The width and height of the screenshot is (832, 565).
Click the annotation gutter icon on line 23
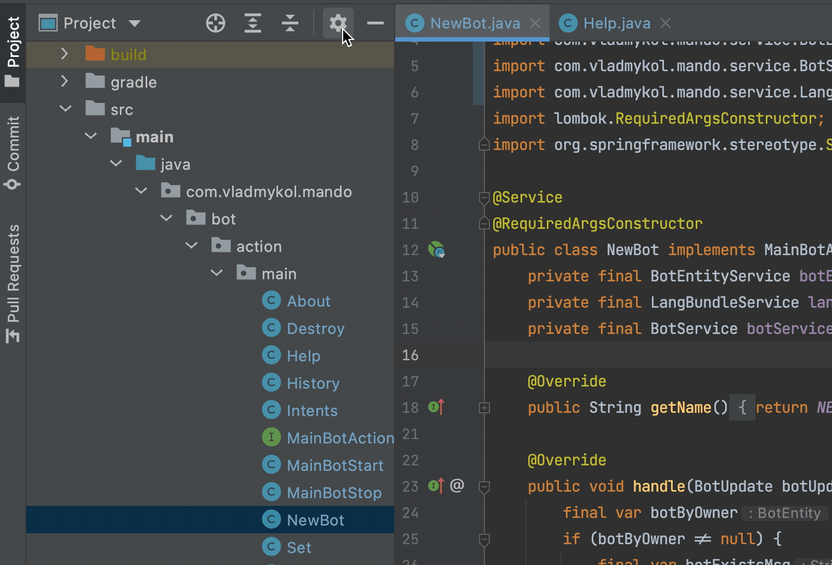pyautogui.click(x=456, y=485)
